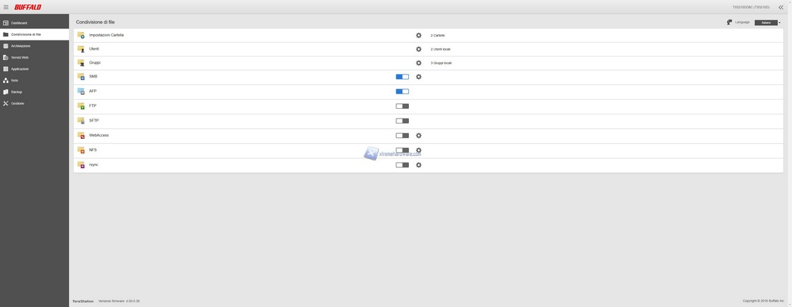792x307 pixels.
Task: Open the Backup sidebar section
Action: (x=16, y=92)
